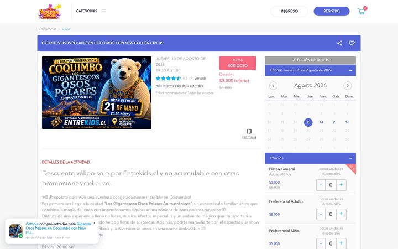Image resolution: width=398 pixels, height=249 pixels.
Task: Open Gigantes Osos Polares notification link
Action: [59, 228]
